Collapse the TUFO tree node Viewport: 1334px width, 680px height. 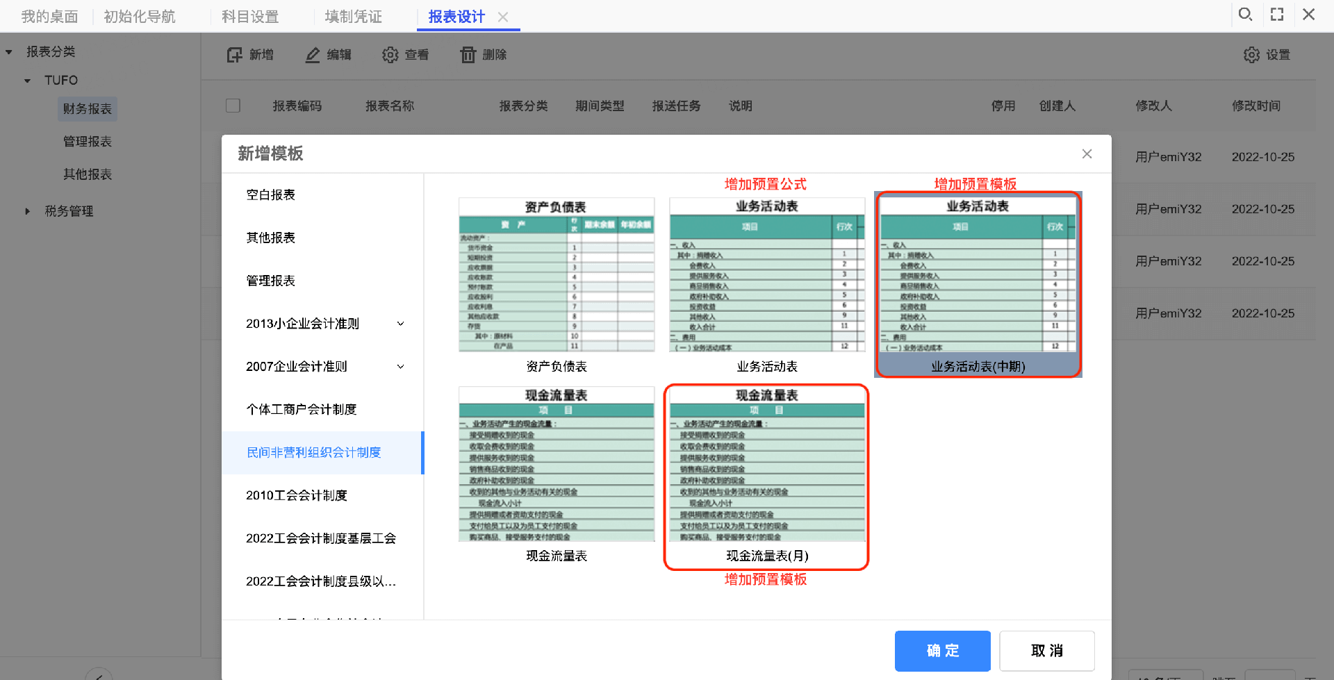click(28, 81)
